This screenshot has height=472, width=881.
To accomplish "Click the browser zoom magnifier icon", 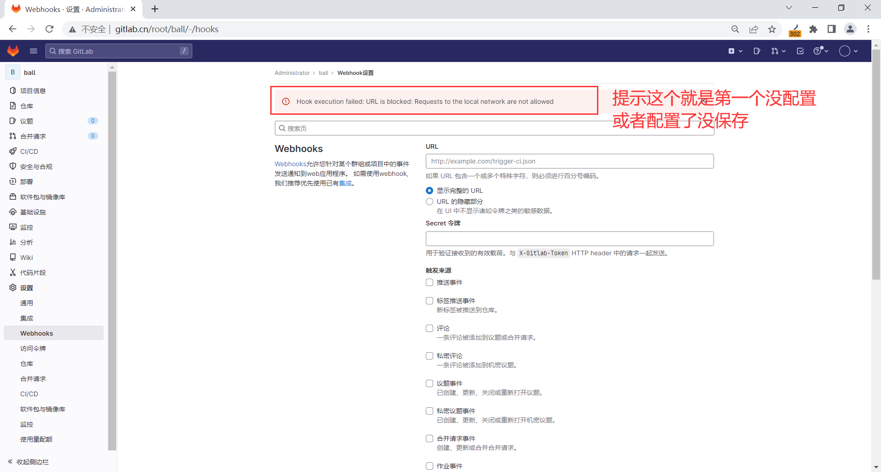I will (x=735, y=29).
